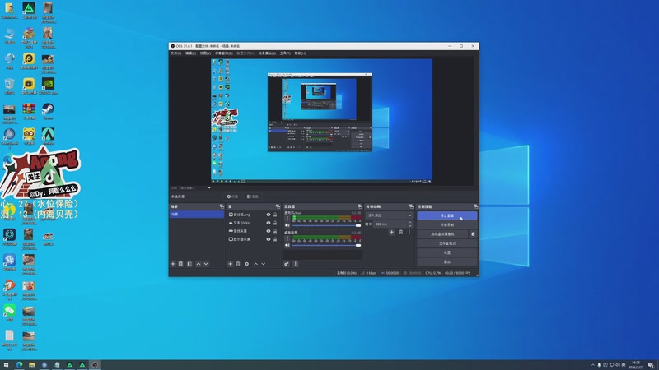Adjust the 麦克风/Aux volume slider
Image resolution: width=659 pixels, height=370 pixels.
tap(326, 225)
